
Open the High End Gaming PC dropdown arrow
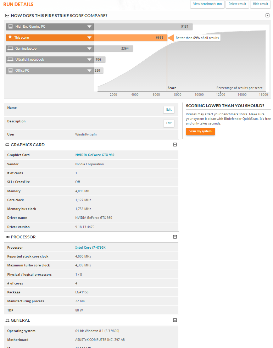pyautogui.click(x=89, y=26)
